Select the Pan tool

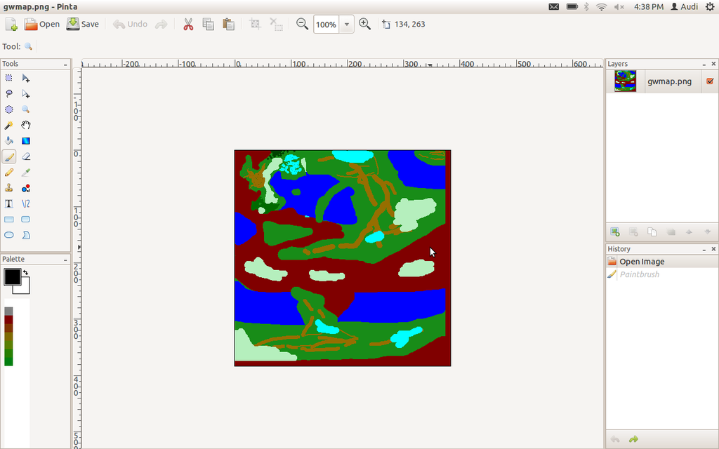pyautogui.click(x=26, y=125)
